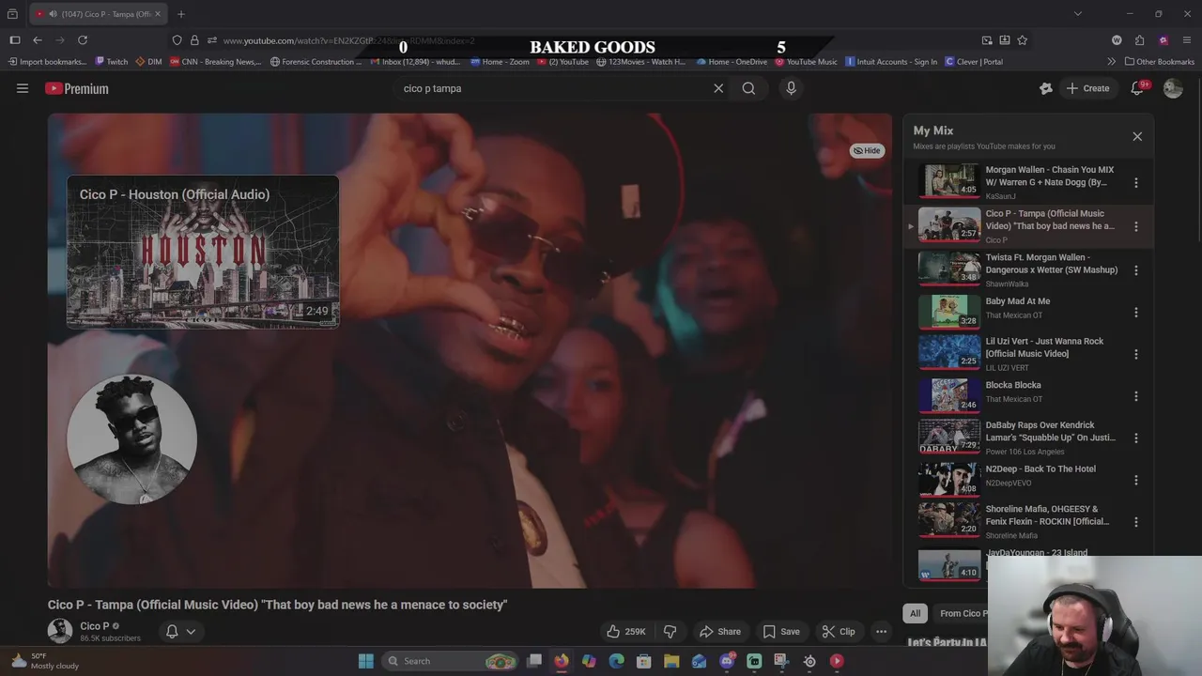Open options for Blocka Blocka item

[x=1135, y=396]
